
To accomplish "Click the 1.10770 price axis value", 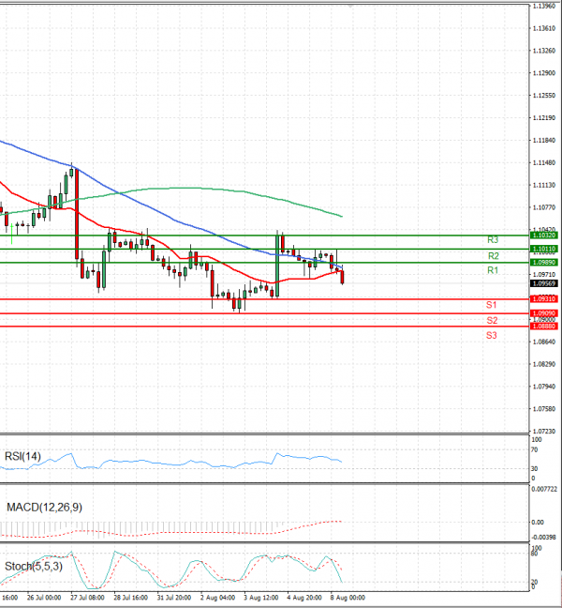I will click(544, 207).
